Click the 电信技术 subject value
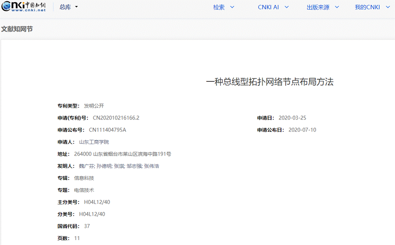This screenshot has height=245, width=395. 84,190
